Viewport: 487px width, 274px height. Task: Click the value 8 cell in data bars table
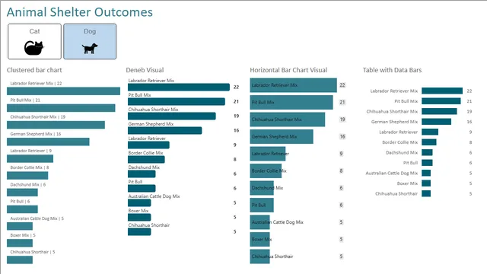pyautogui.click(x=470, y=142)
